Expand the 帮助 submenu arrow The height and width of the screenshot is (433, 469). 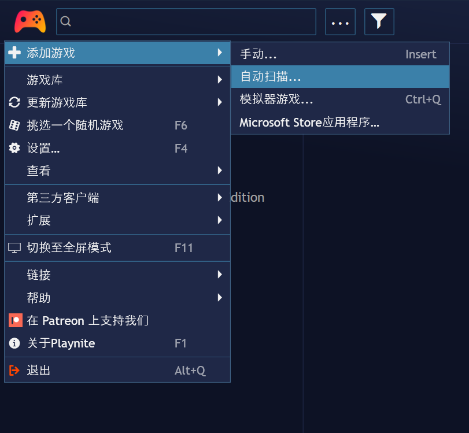tap(220, 298)
